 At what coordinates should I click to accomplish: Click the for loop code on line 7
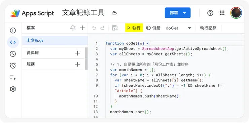click(161, 75)
